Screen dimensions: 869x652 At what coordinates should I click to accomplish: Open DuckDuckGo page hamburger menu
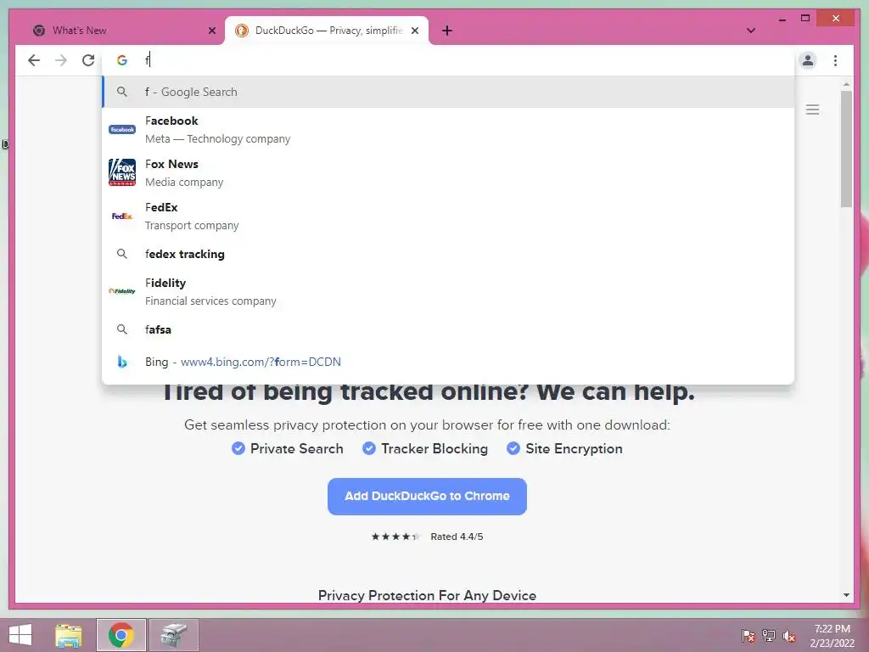pyautogui.click(x=812, y=110)
